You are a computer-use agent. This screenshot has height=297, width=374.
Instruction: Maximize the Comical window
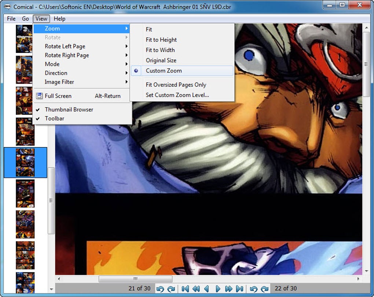tap(342, 5)
